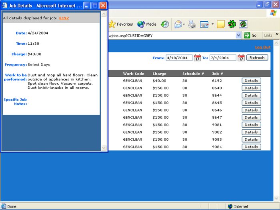Screen dimensions: 280x210
Task: Click the Refresh button
Action: 257,58
